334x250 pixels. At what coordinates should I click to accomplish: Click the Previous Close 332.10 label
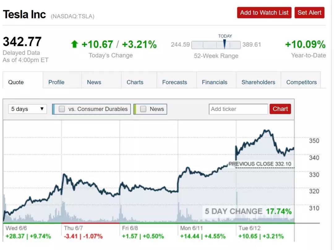[259, 164]
